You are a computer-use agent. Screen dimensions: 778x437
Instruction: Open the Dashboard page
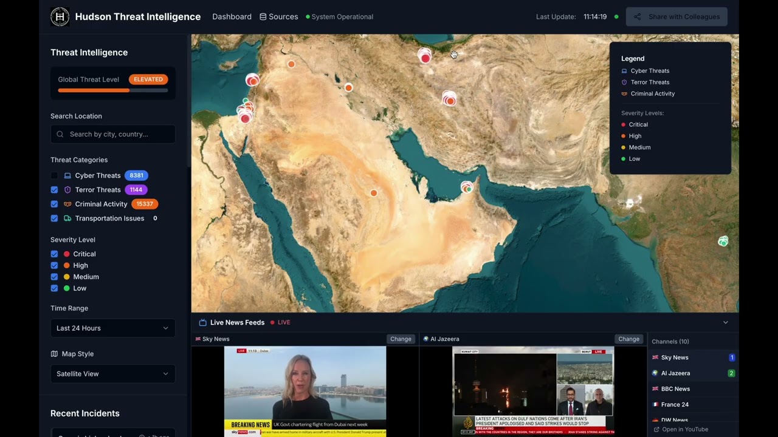pos(232,16)
